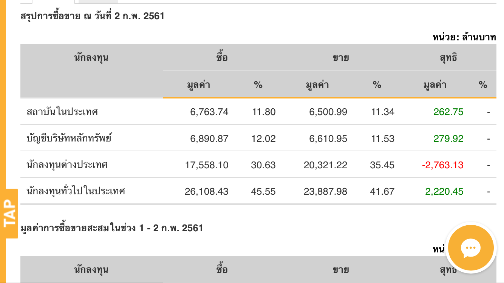Open the orange chat bubble icon

(x=470, y=248)
